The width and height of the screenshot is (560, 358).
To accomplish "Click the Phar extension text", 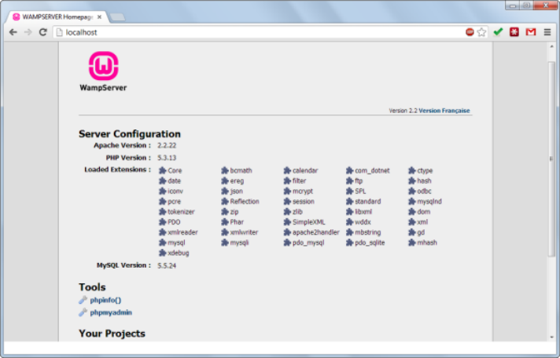I will (237, 222).
